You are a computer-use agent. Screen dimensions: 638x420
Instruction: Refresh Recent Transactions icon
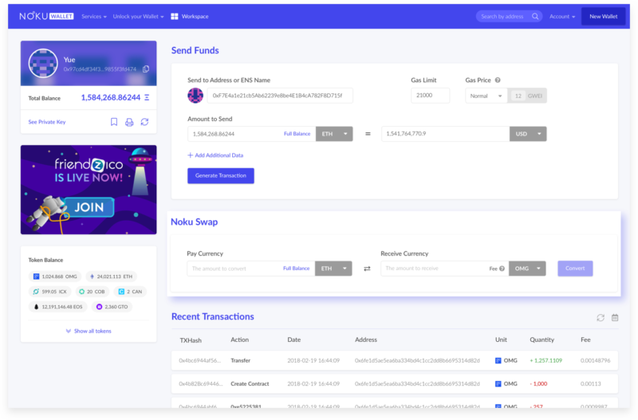(x=601, y=317)
